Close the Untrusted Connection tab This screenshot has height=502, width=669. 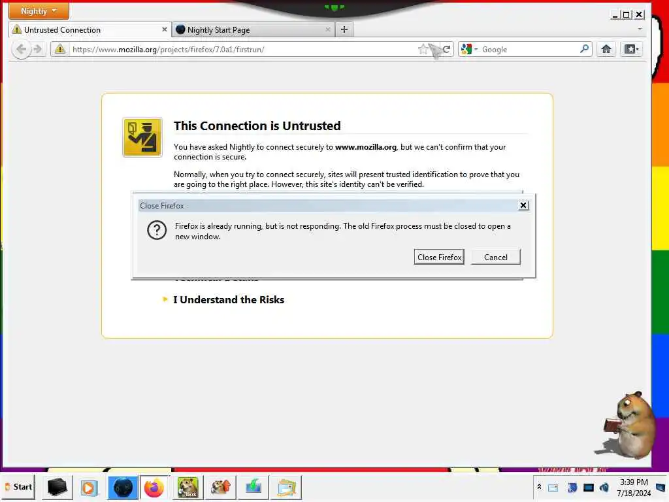click(x=164, y=29)
